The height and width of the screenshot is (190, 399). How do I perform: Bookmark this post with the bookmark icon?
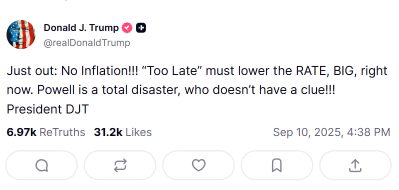277,165
